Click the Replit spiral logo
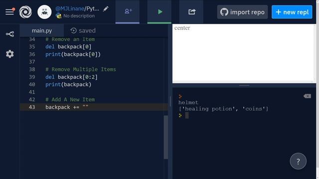Screen dimensions: 319x179 [x=25, y=12]
